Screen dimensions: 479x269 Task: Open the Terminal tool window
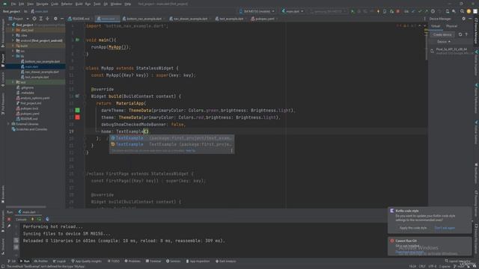pyautogui.click(x=153, y=262)
